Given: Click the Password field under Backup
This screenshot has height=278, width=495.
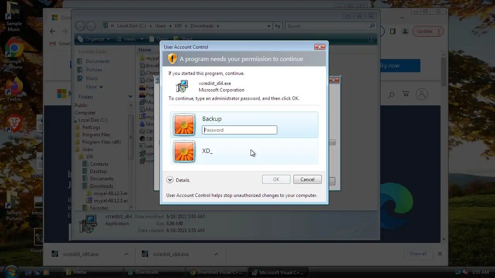Looking at the screenshot, I should [x=239, y=130].
